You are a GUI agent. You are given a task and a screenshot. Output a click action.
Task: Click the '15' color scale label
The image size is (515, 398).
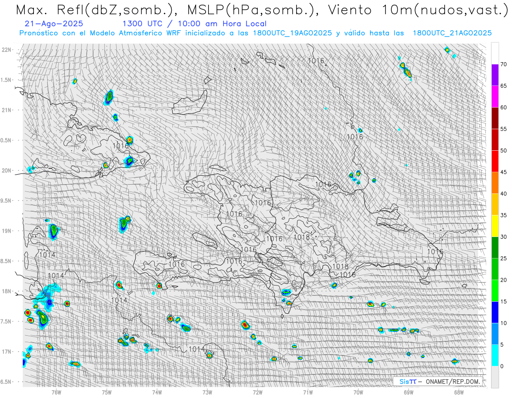click(x=504, y=301)
